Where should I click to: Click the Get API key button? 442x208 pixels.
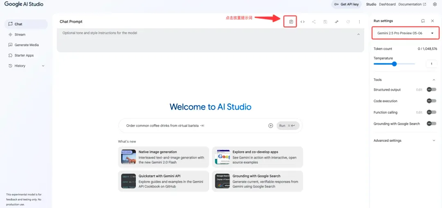pyautogui.click(x=346, y=4)
